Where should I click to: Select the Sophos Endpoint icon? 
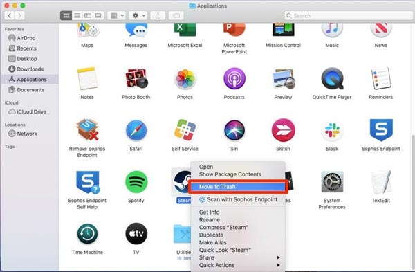381,130
